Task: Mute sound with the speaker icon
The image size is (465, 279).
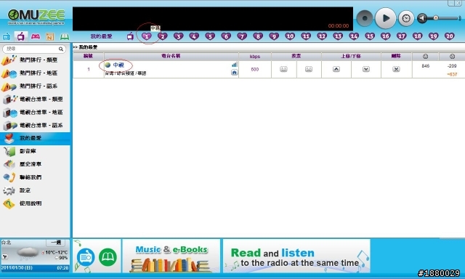Action: pos(422,18)
